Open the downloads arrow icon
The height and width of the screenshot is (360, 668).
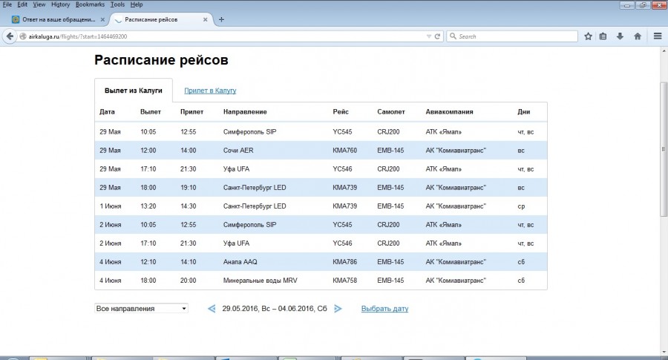point(620,36)
